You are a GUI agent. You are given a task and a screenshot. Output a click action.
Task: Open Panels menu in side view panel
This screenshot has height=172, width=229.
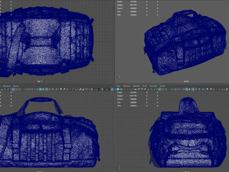coord(162,86)
